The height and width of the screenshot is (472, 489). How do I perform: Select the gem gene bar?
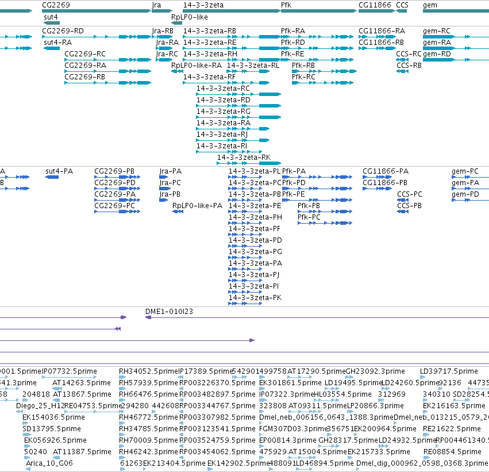click(x=456, y=11)
